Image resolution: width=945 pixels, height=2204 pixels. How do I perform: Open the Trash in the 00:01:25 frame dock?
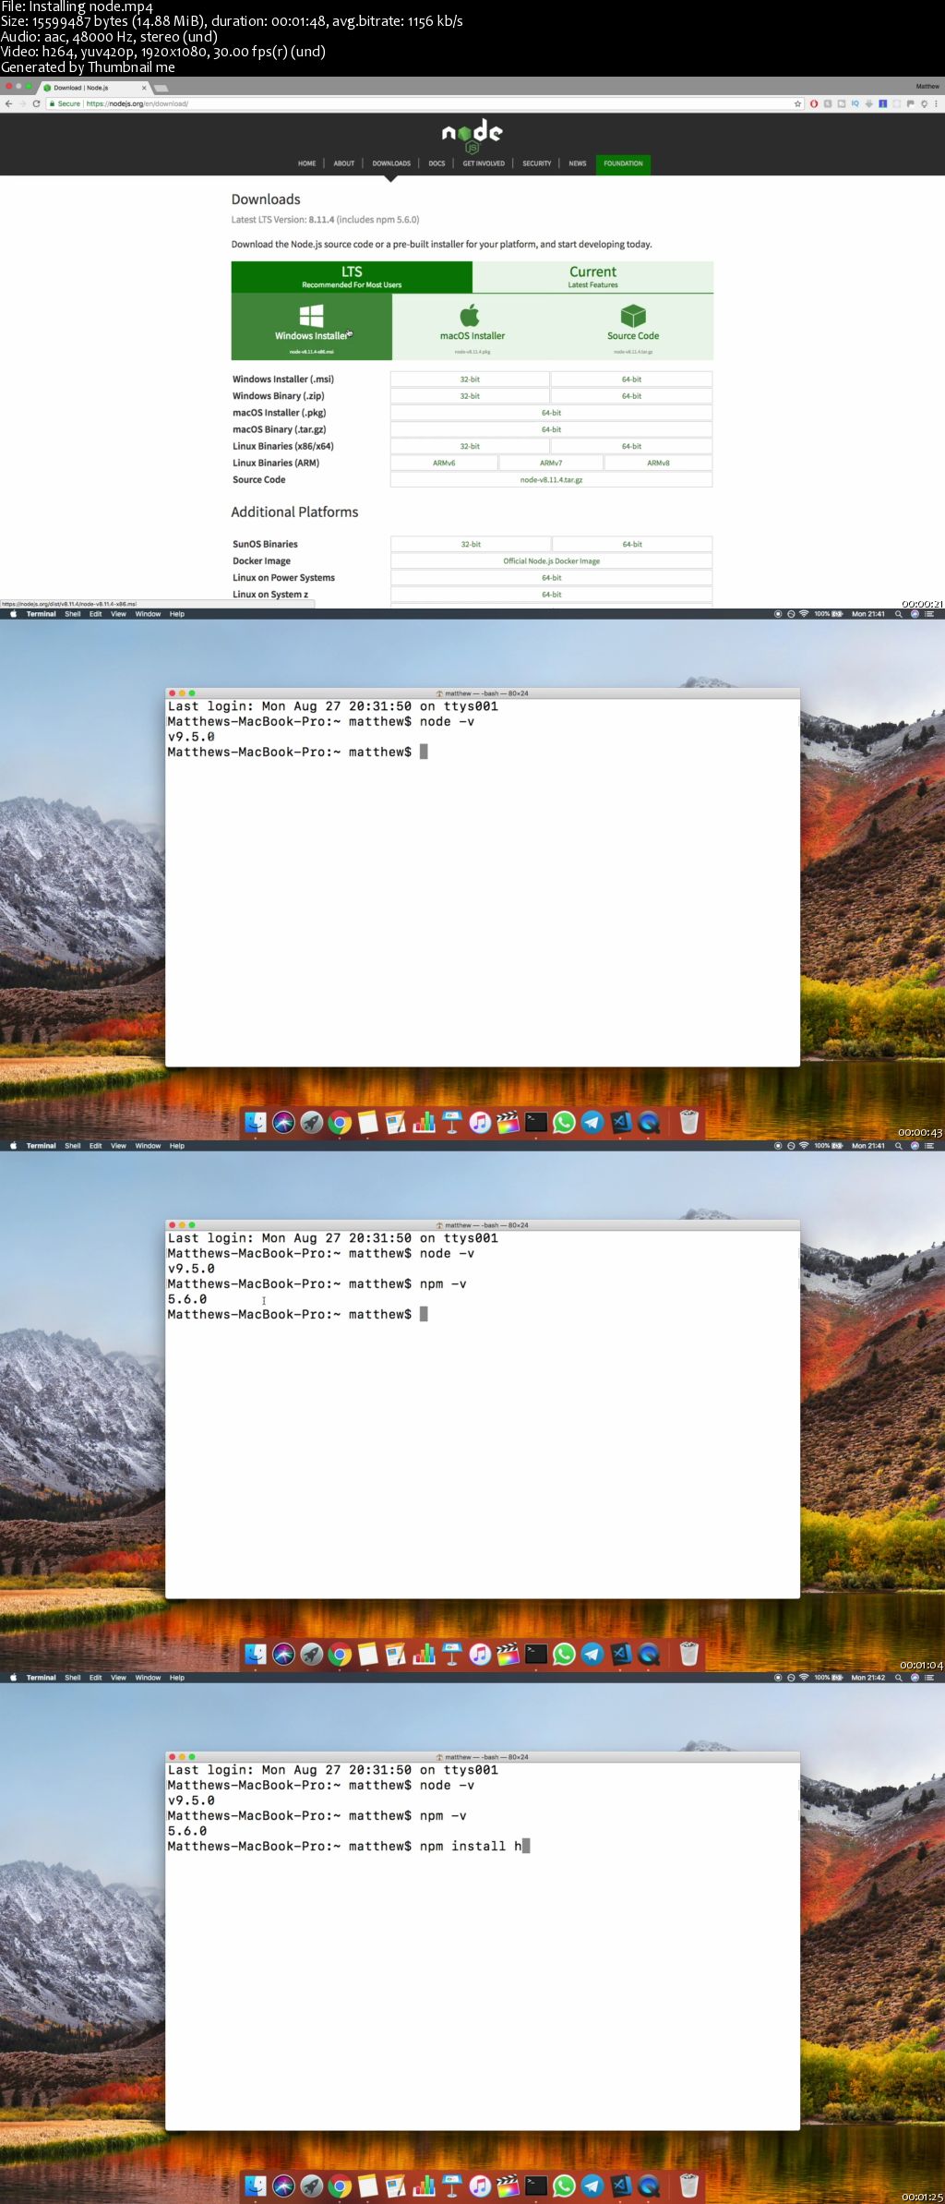tap(688, 2186)
